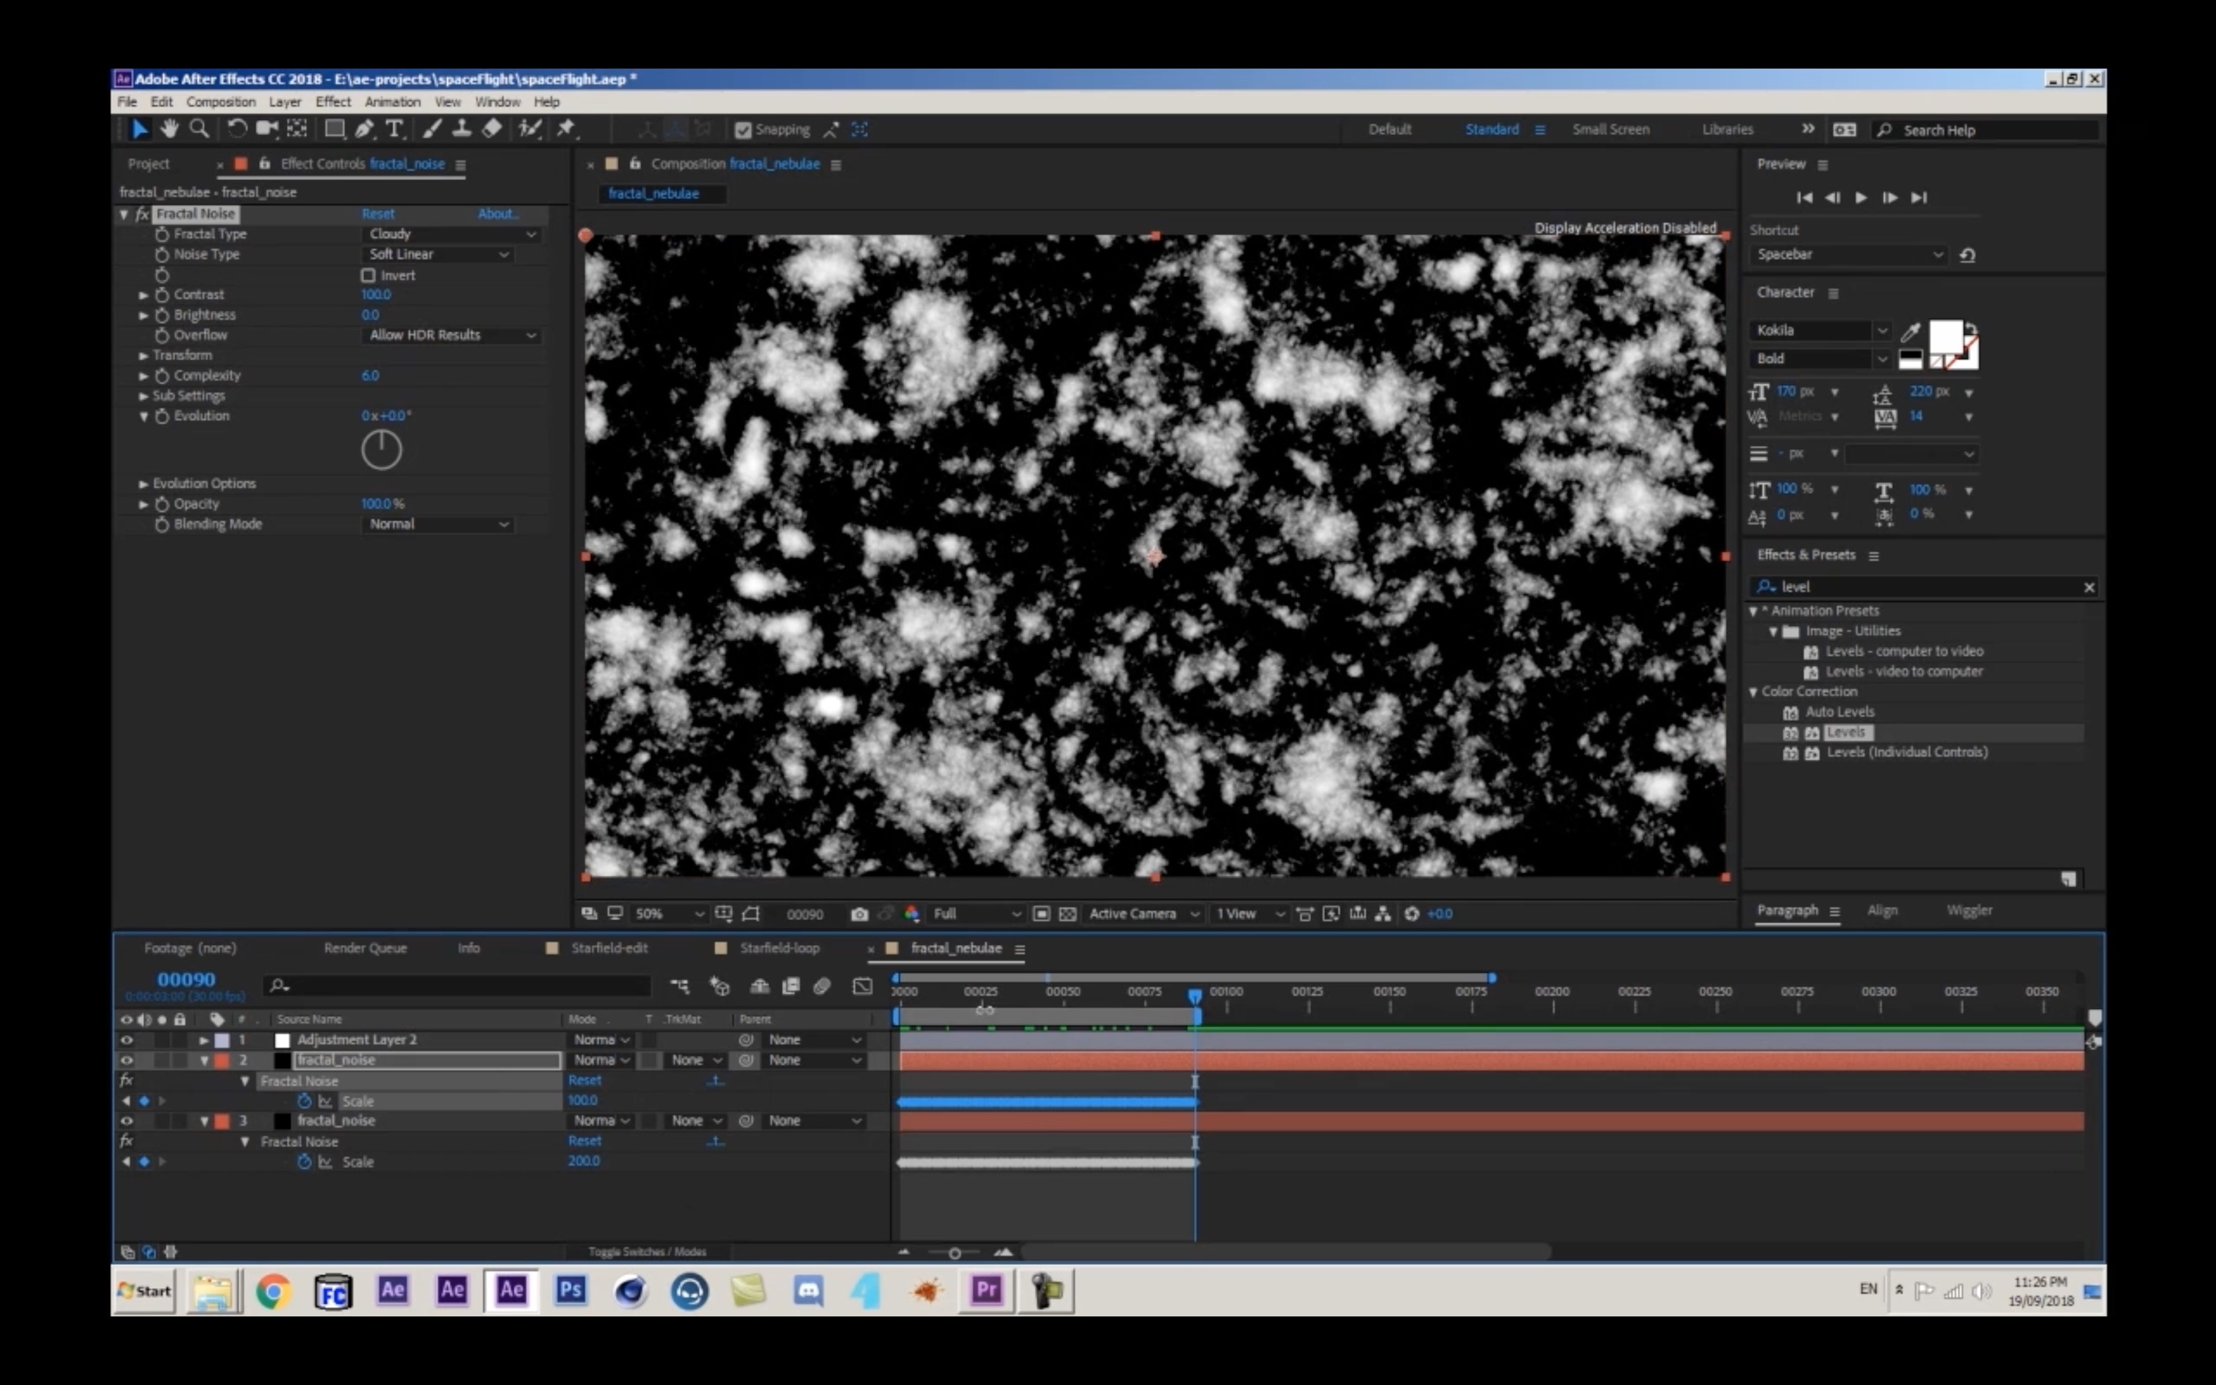Open Overflow Allow HDR Results dropdown
Screen dimensions: 2216x1385
pos(452,335)
